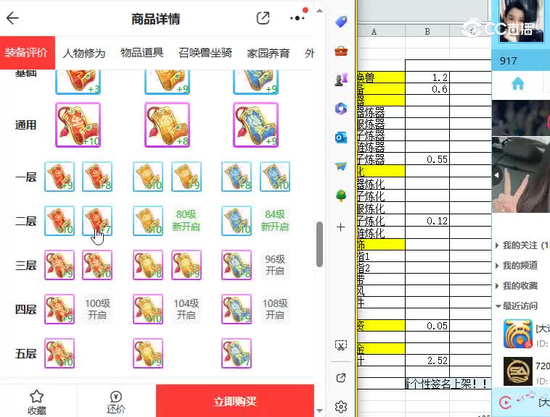Click the red replay music icon

(x=505, y=403)
